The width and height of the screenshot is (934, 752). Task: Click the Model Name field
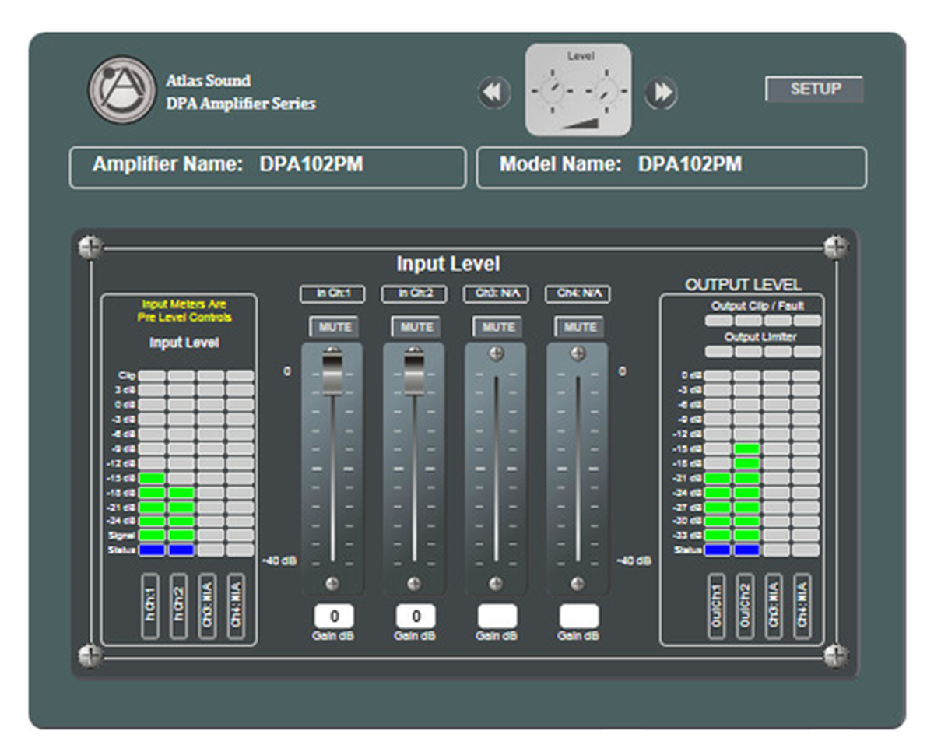[671, 167]
